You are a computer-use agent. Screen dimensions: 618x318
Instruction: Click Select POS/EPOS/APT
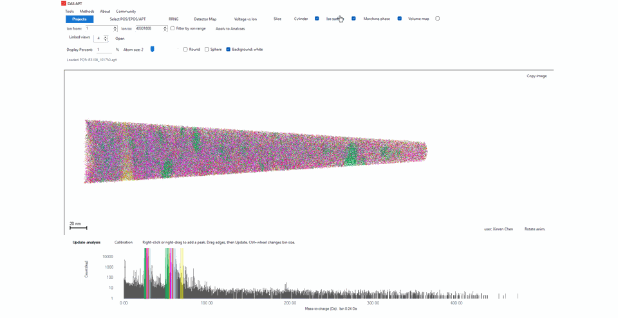click(x=127, y=19)
